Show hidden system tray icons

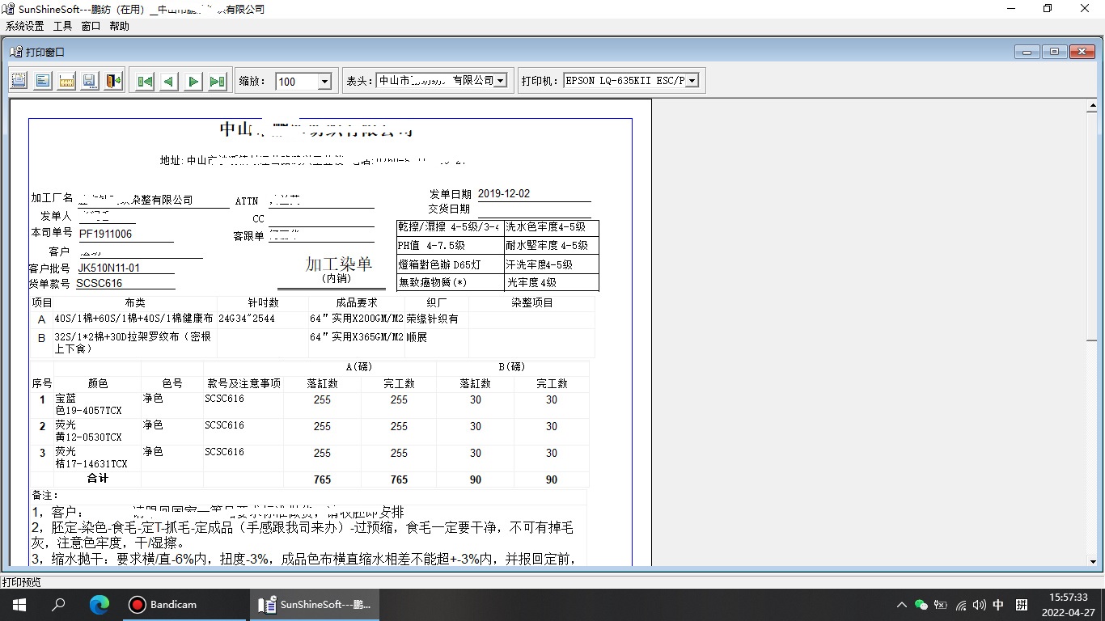902,605
